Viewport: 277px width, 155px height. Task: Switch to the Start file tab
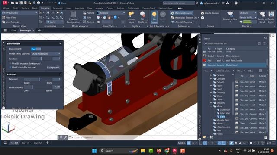(x=13, y=31)
